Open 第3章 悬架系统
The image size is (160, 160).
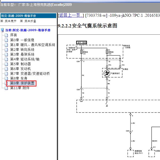coord(22,54)
